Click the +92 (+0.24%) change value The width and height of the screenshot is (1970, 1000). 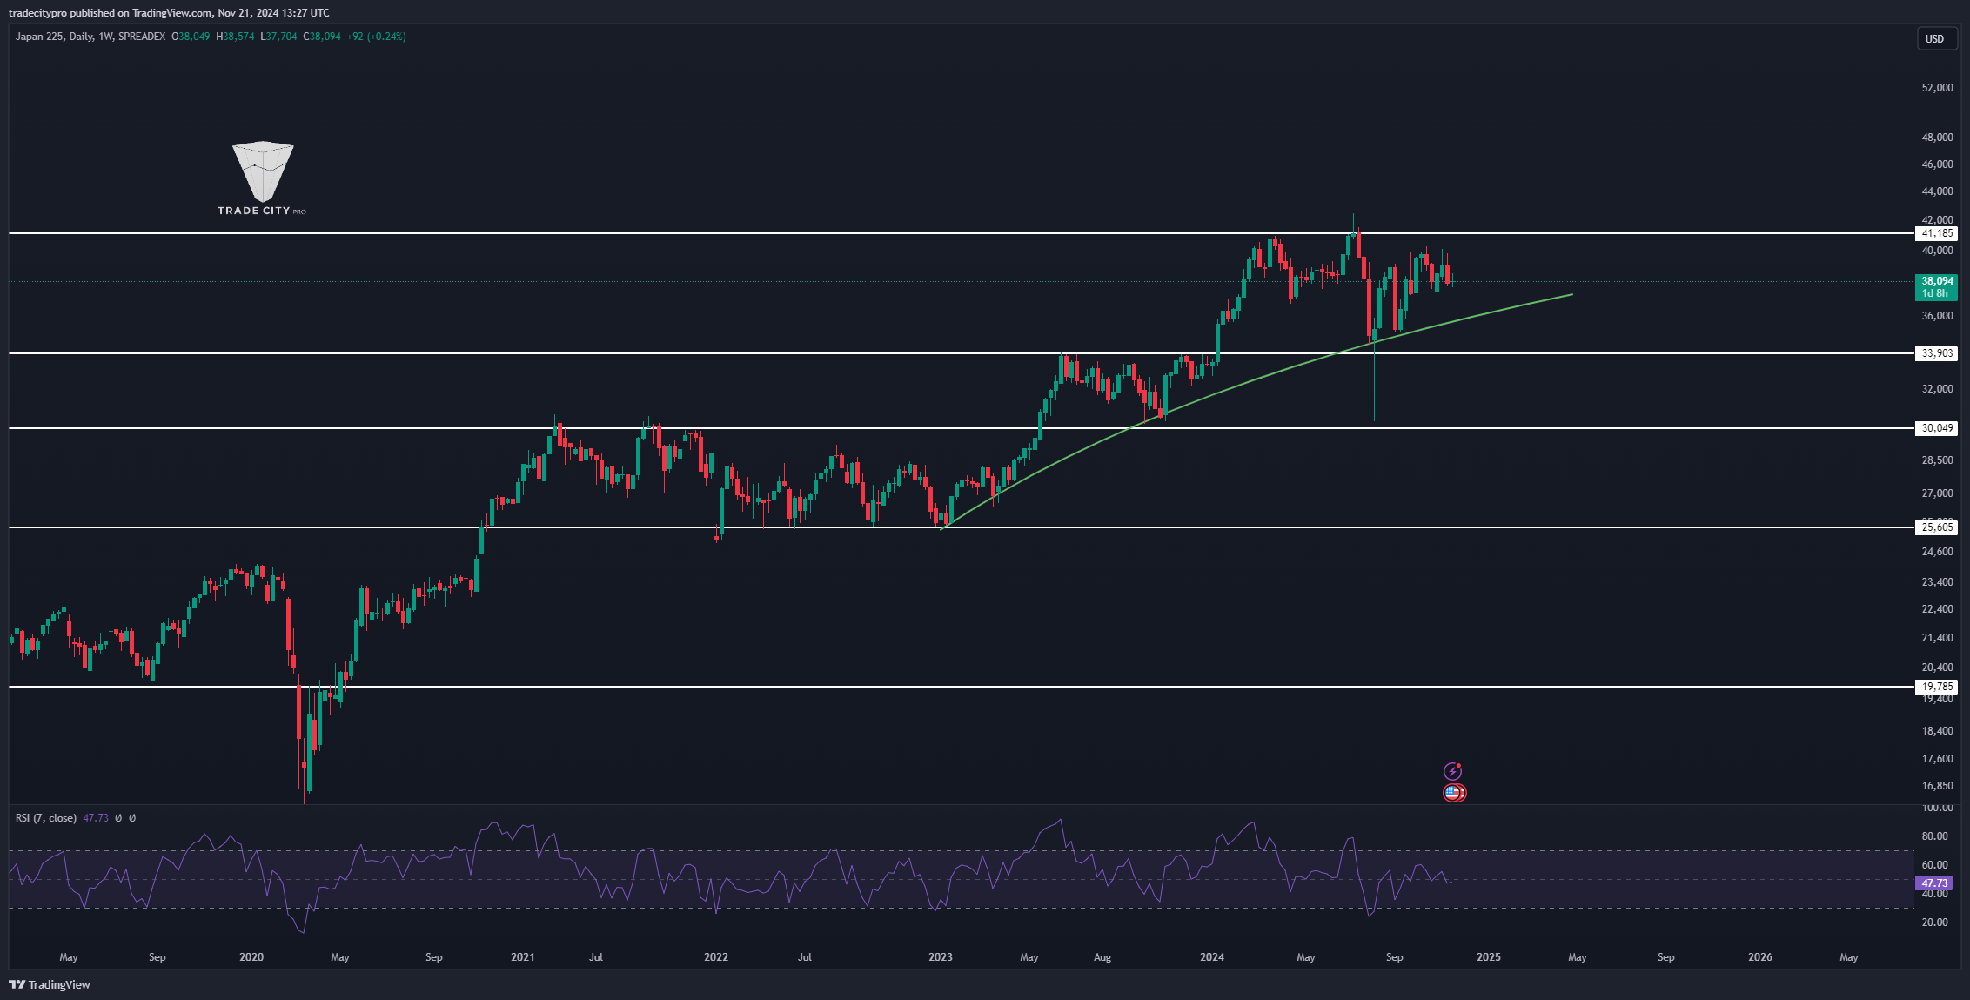point(376,37)
